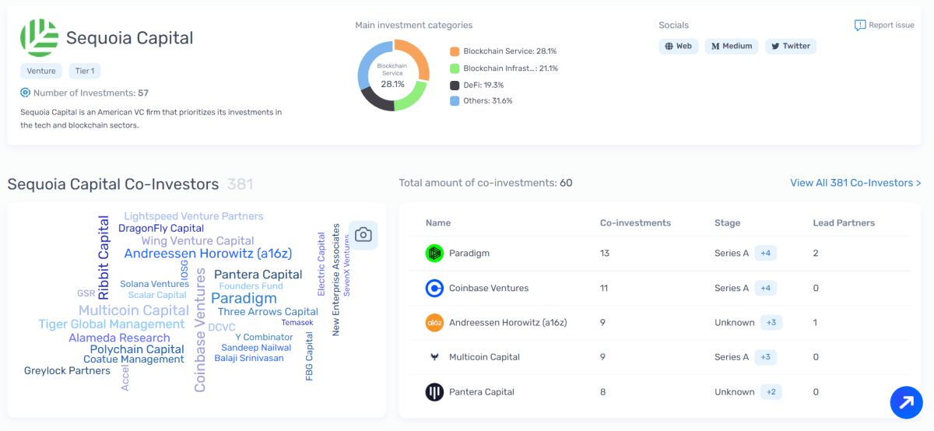
Task: Expand the +3 stages badge for Multicoin Capital
Action: coord(765,357)
